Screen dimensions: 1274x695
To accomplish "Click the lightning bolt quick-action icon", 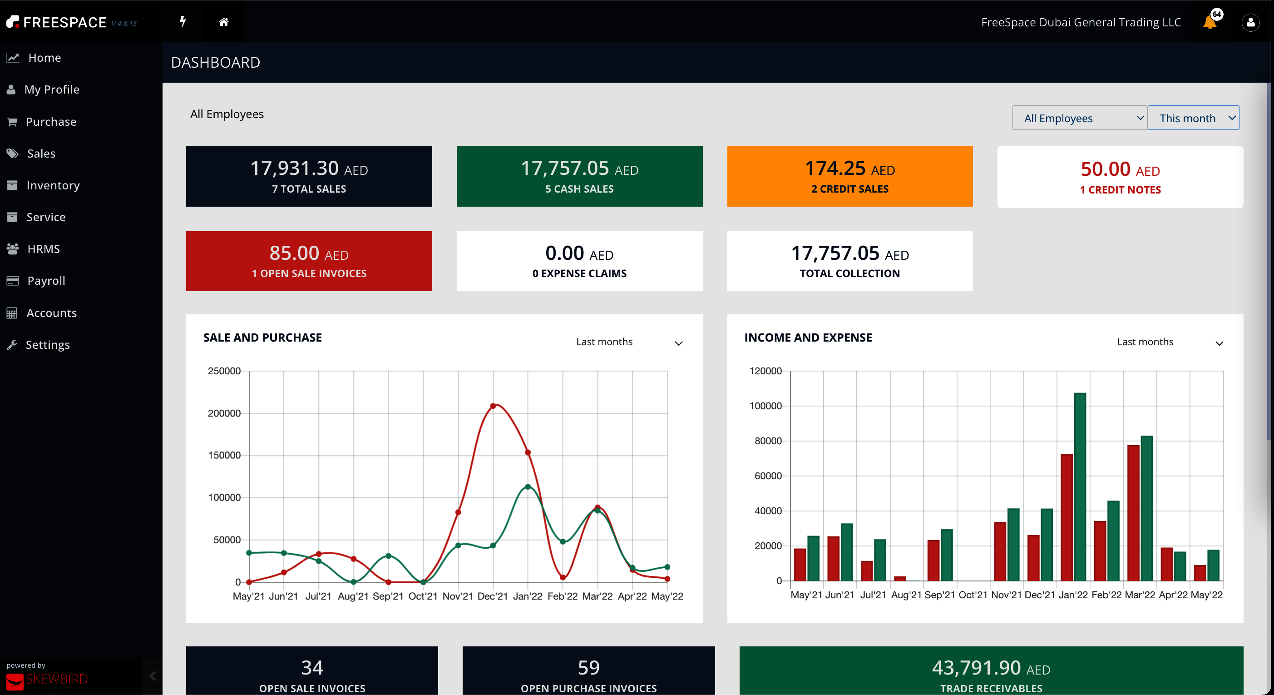I will 183,21.
